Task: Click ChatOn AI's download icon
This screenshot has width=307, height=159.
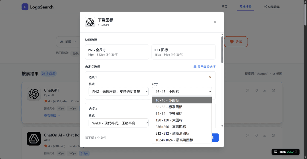Action: tap(265, 135)
